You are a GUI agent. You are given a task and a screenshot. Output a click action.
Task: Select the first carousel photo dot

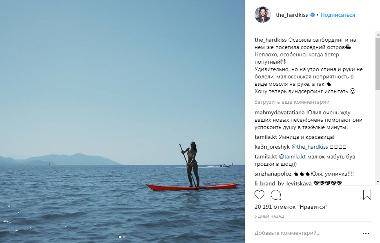click(120, 237)
